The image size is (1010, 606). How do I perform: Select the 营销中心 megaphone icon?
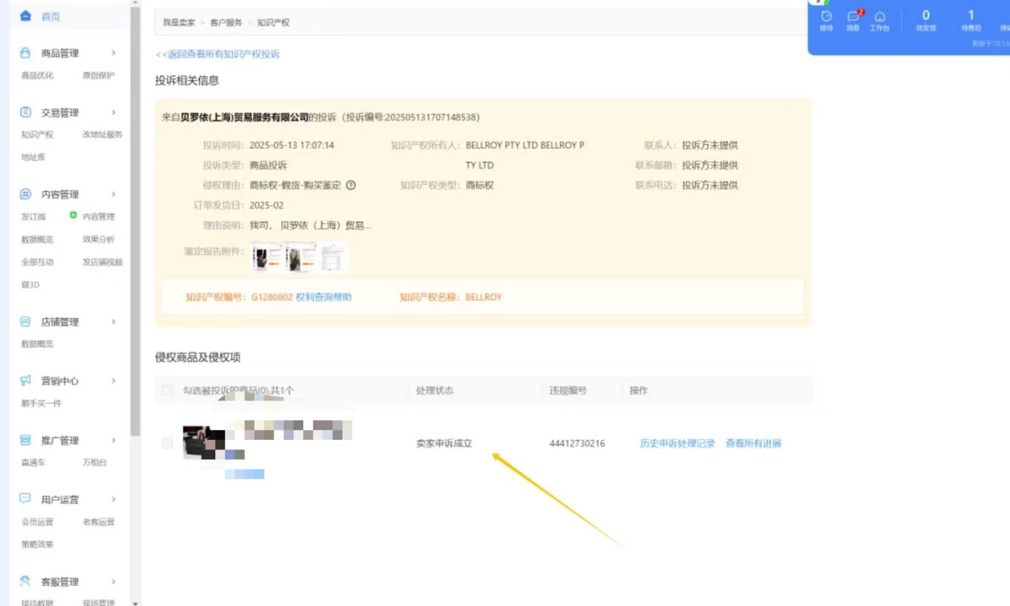coord(25,381)
